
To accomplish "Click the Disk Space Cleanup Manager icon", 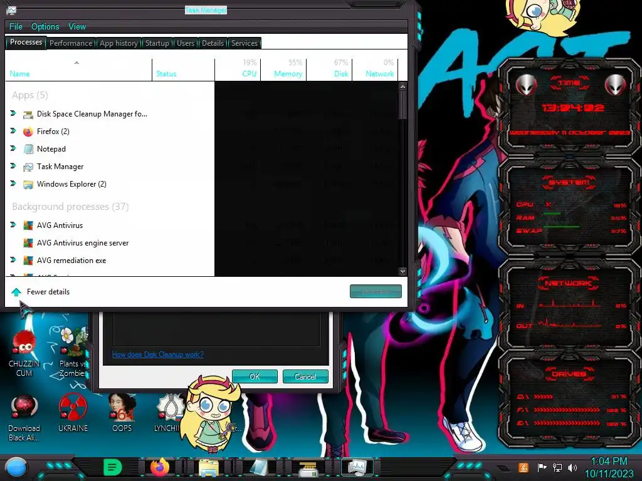I will point(28,114).
